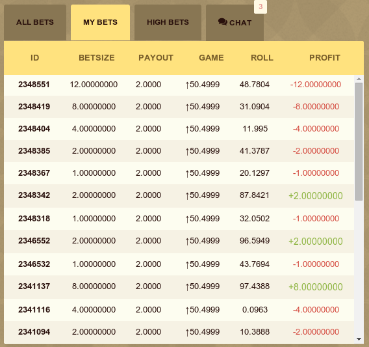The height and width of the screenshot is (347, 369).
Task: Switch to the ALL BETS tab
Action: click(35, 23)
